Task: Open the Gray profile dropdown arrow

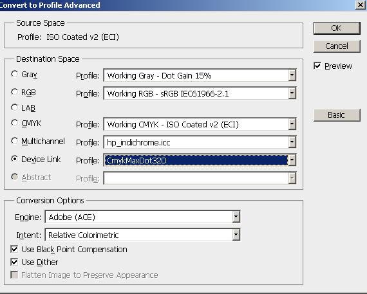Action: click(x=292, y=75)
